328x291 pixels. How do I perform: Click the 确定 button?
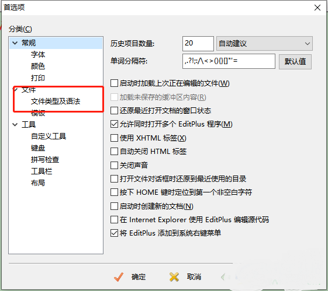[130, 277]
